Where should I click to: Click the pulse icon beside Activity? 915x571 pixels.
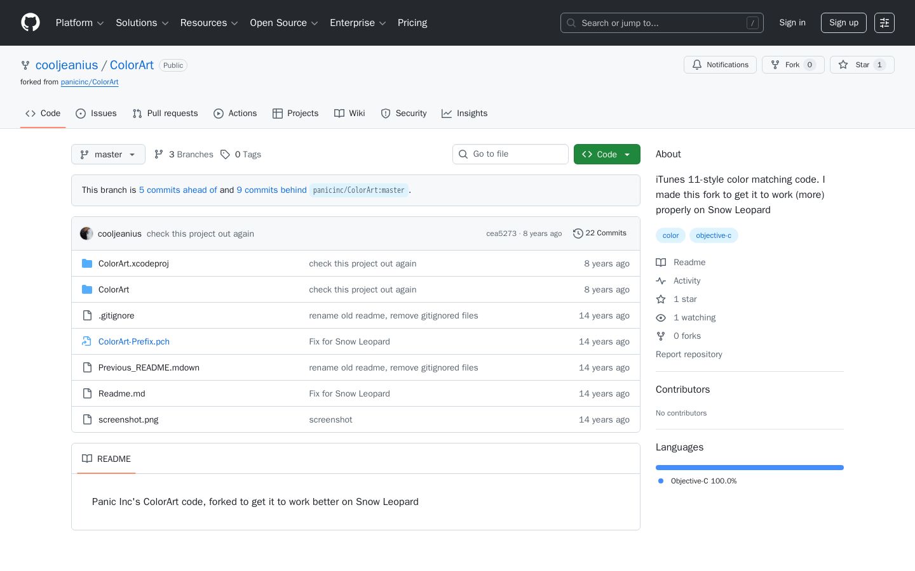[x=661, y=281]
